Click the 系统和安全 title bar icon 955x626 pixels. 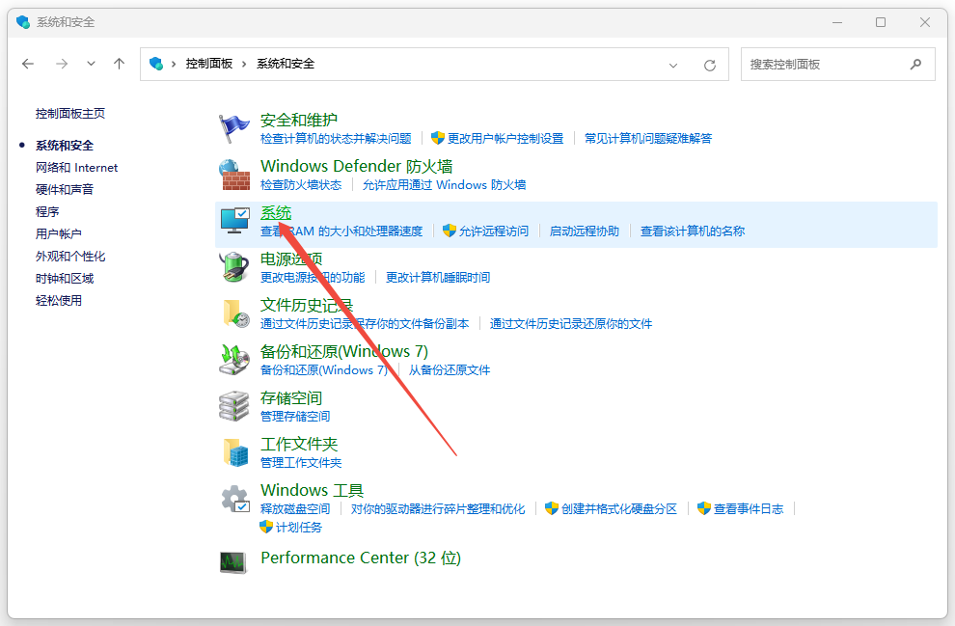click(x=23, y=22)
